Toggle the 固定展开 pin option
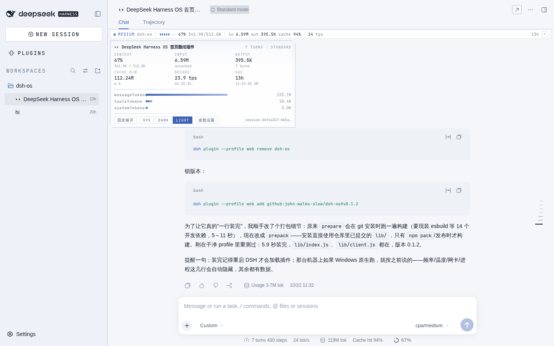The width and height of the screenshot is (554, 346). coord(125,120)
